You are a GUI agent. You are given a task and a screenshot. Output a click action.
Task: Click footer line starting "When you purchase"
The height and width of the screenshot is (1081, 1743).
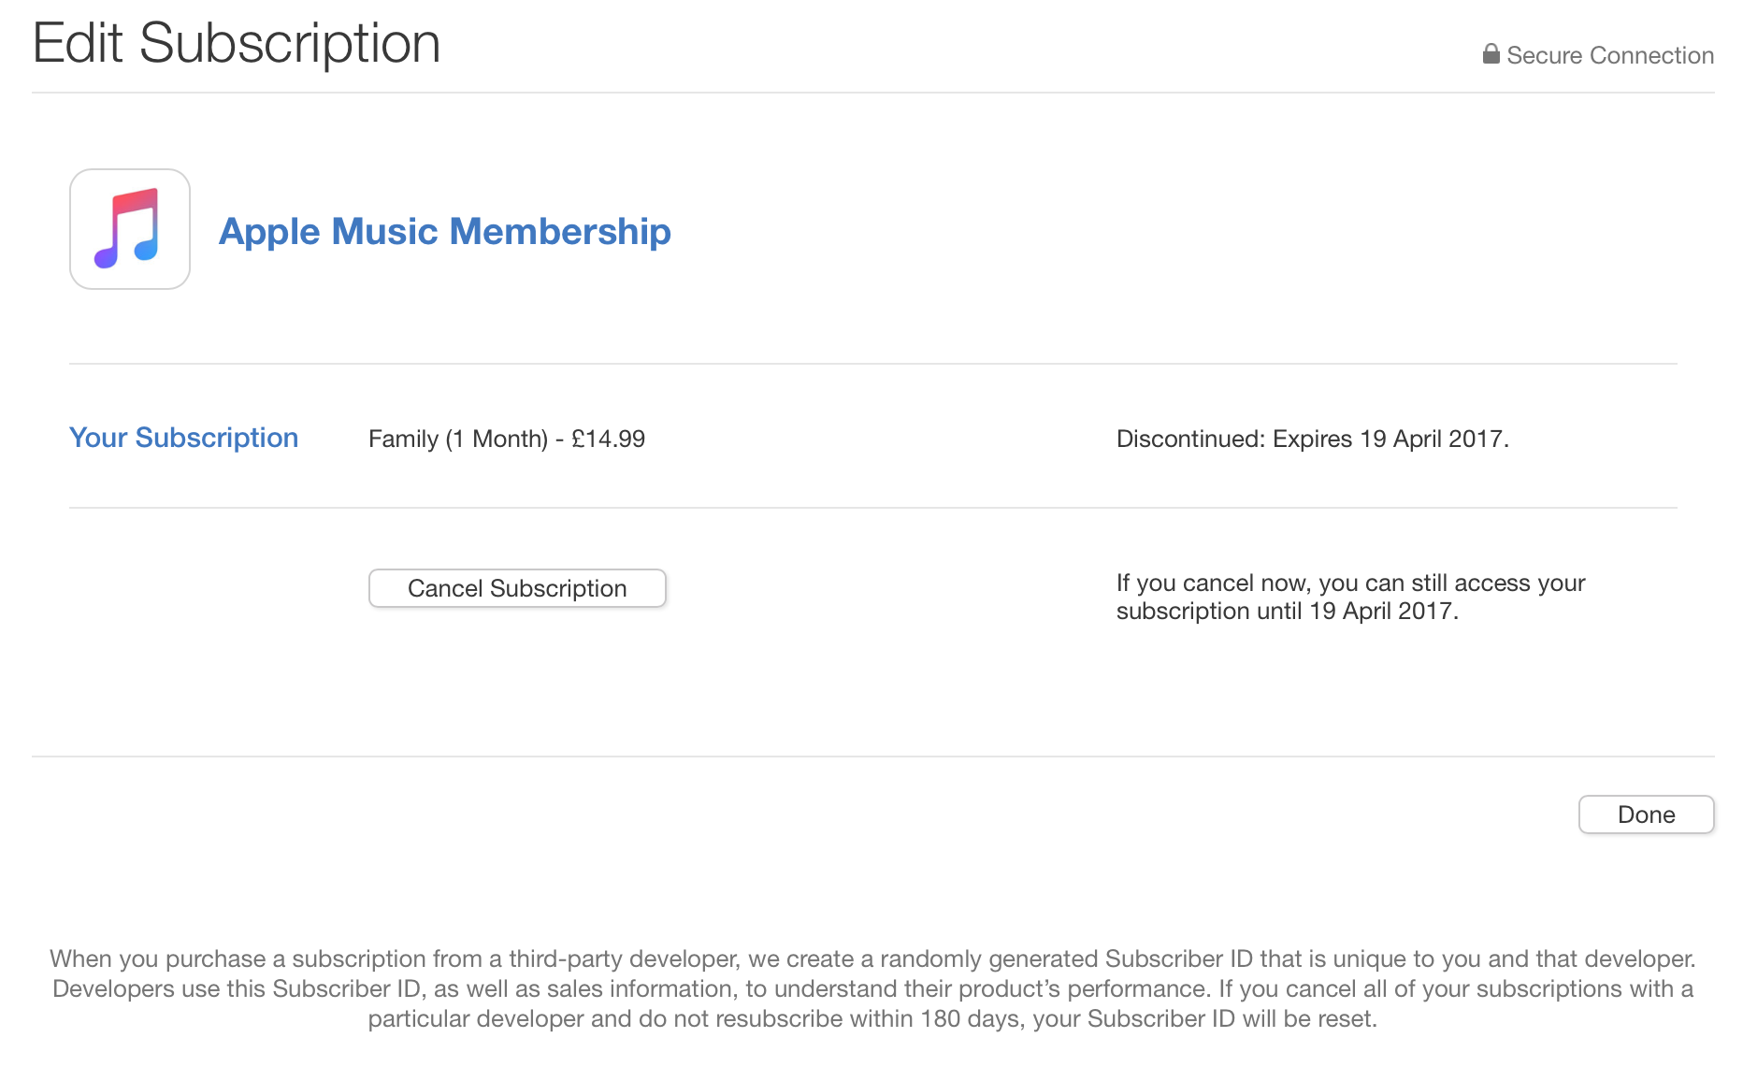click(871, 958)
